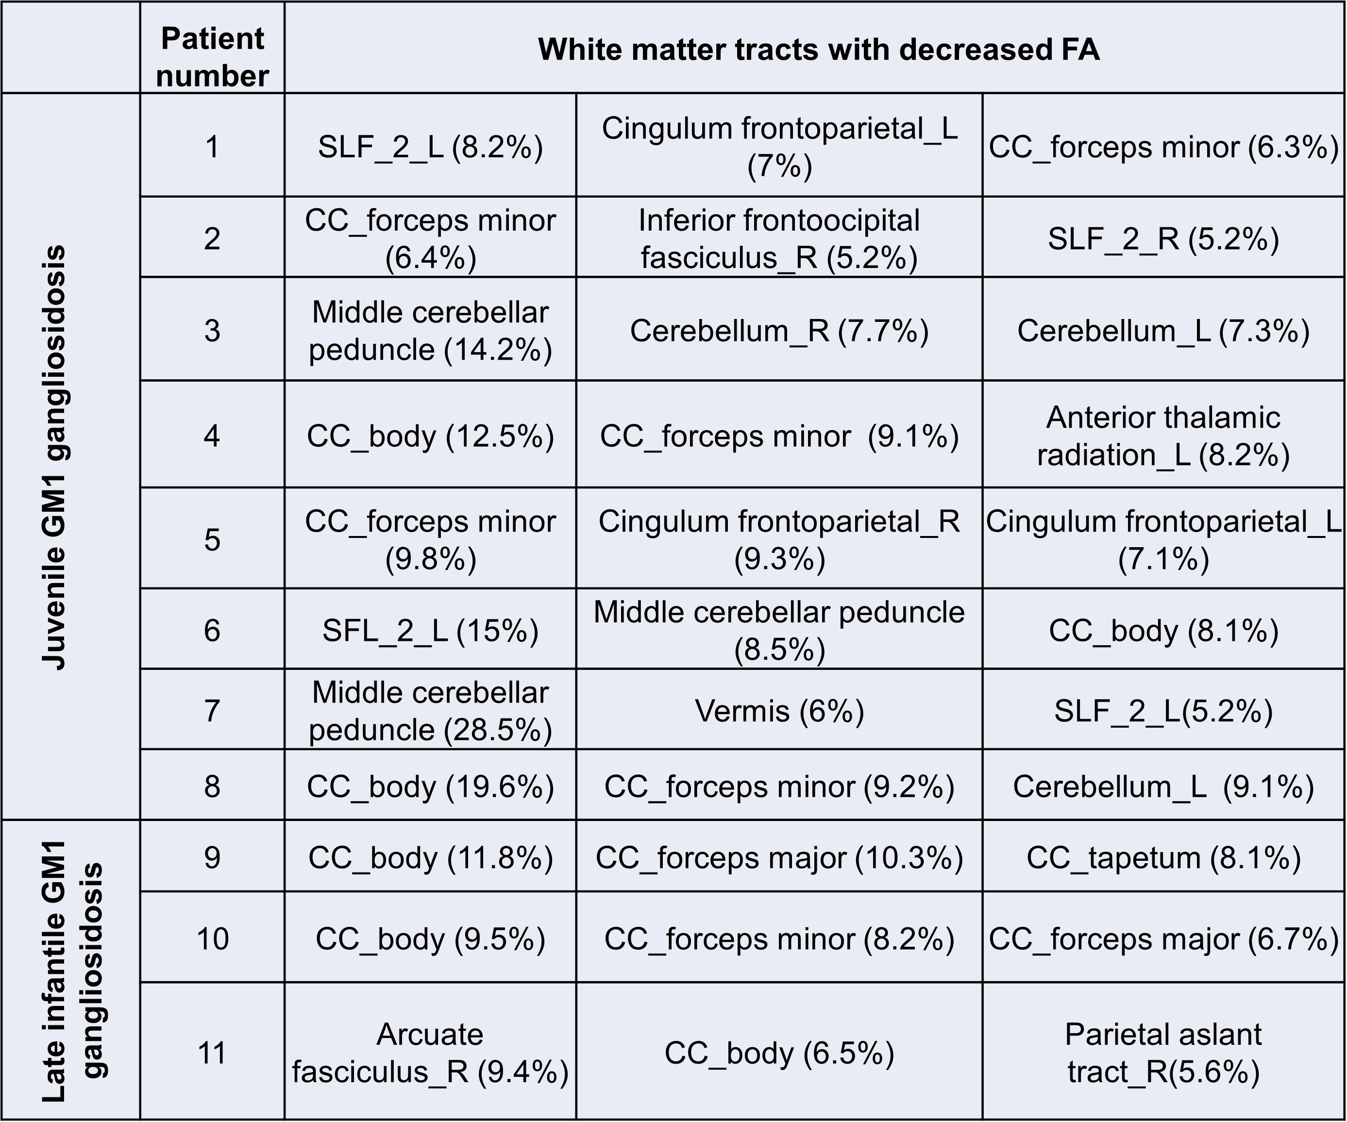This screenshot has height=1122, width=1347.
Task: Click the CC_body (12.5%) cell
Action: click(430, 436)
